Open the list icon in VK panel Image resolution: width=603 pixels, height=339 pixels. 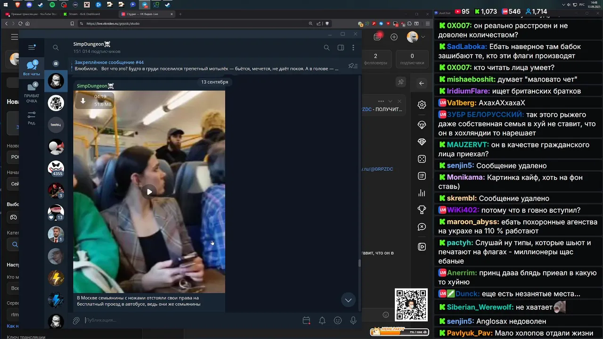(x=422, y=176)
